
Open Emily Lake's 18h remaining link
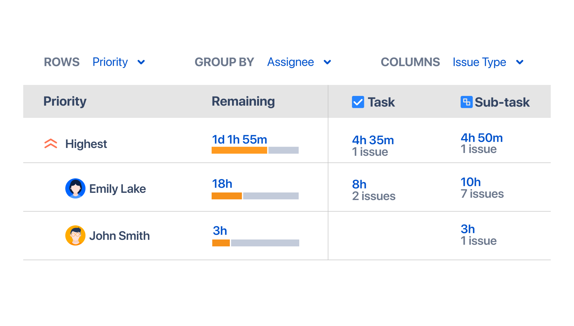click(222, 184)
